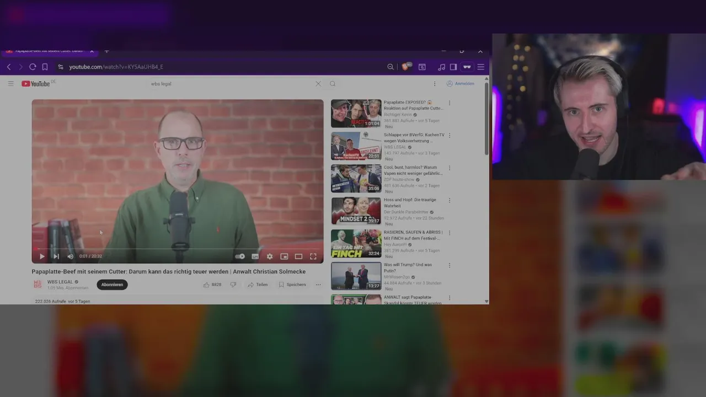The height and width of the screenshot is (397, 706).
Task: Open Schlappe vor BVerfG video thumbnail
Action: [356, 146]
